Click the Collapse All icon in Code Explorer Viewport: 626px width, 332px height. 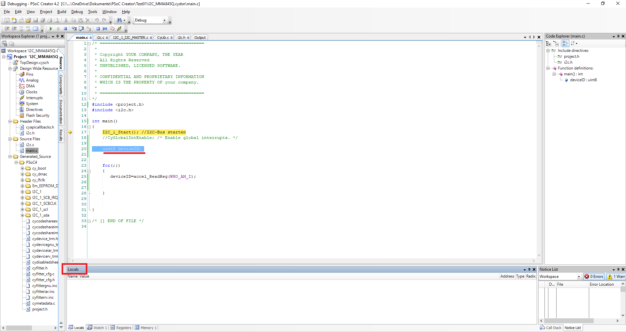tap(556, 43)
